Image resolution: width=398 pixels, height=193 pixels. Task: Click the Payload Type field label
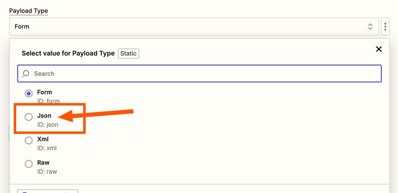tap(29, 11)
